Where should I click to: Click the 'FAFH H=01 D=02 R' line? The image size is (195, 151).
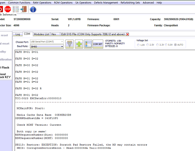coord(28,88)
